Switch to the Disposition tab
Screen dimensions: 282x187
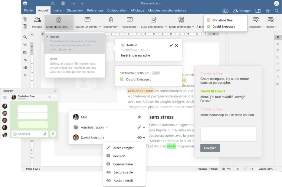pos(75,10)
